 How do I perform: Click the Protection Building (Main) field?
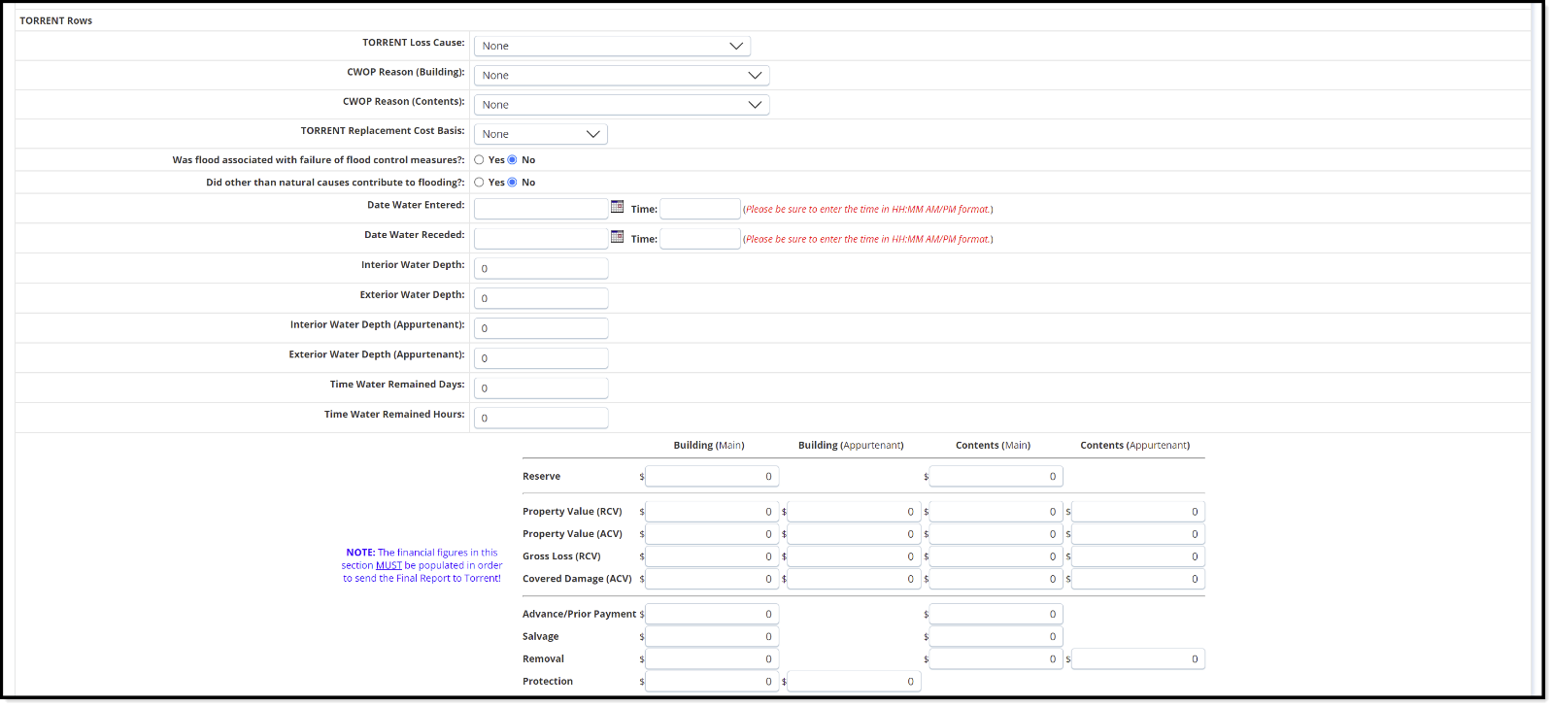[712, 681]
